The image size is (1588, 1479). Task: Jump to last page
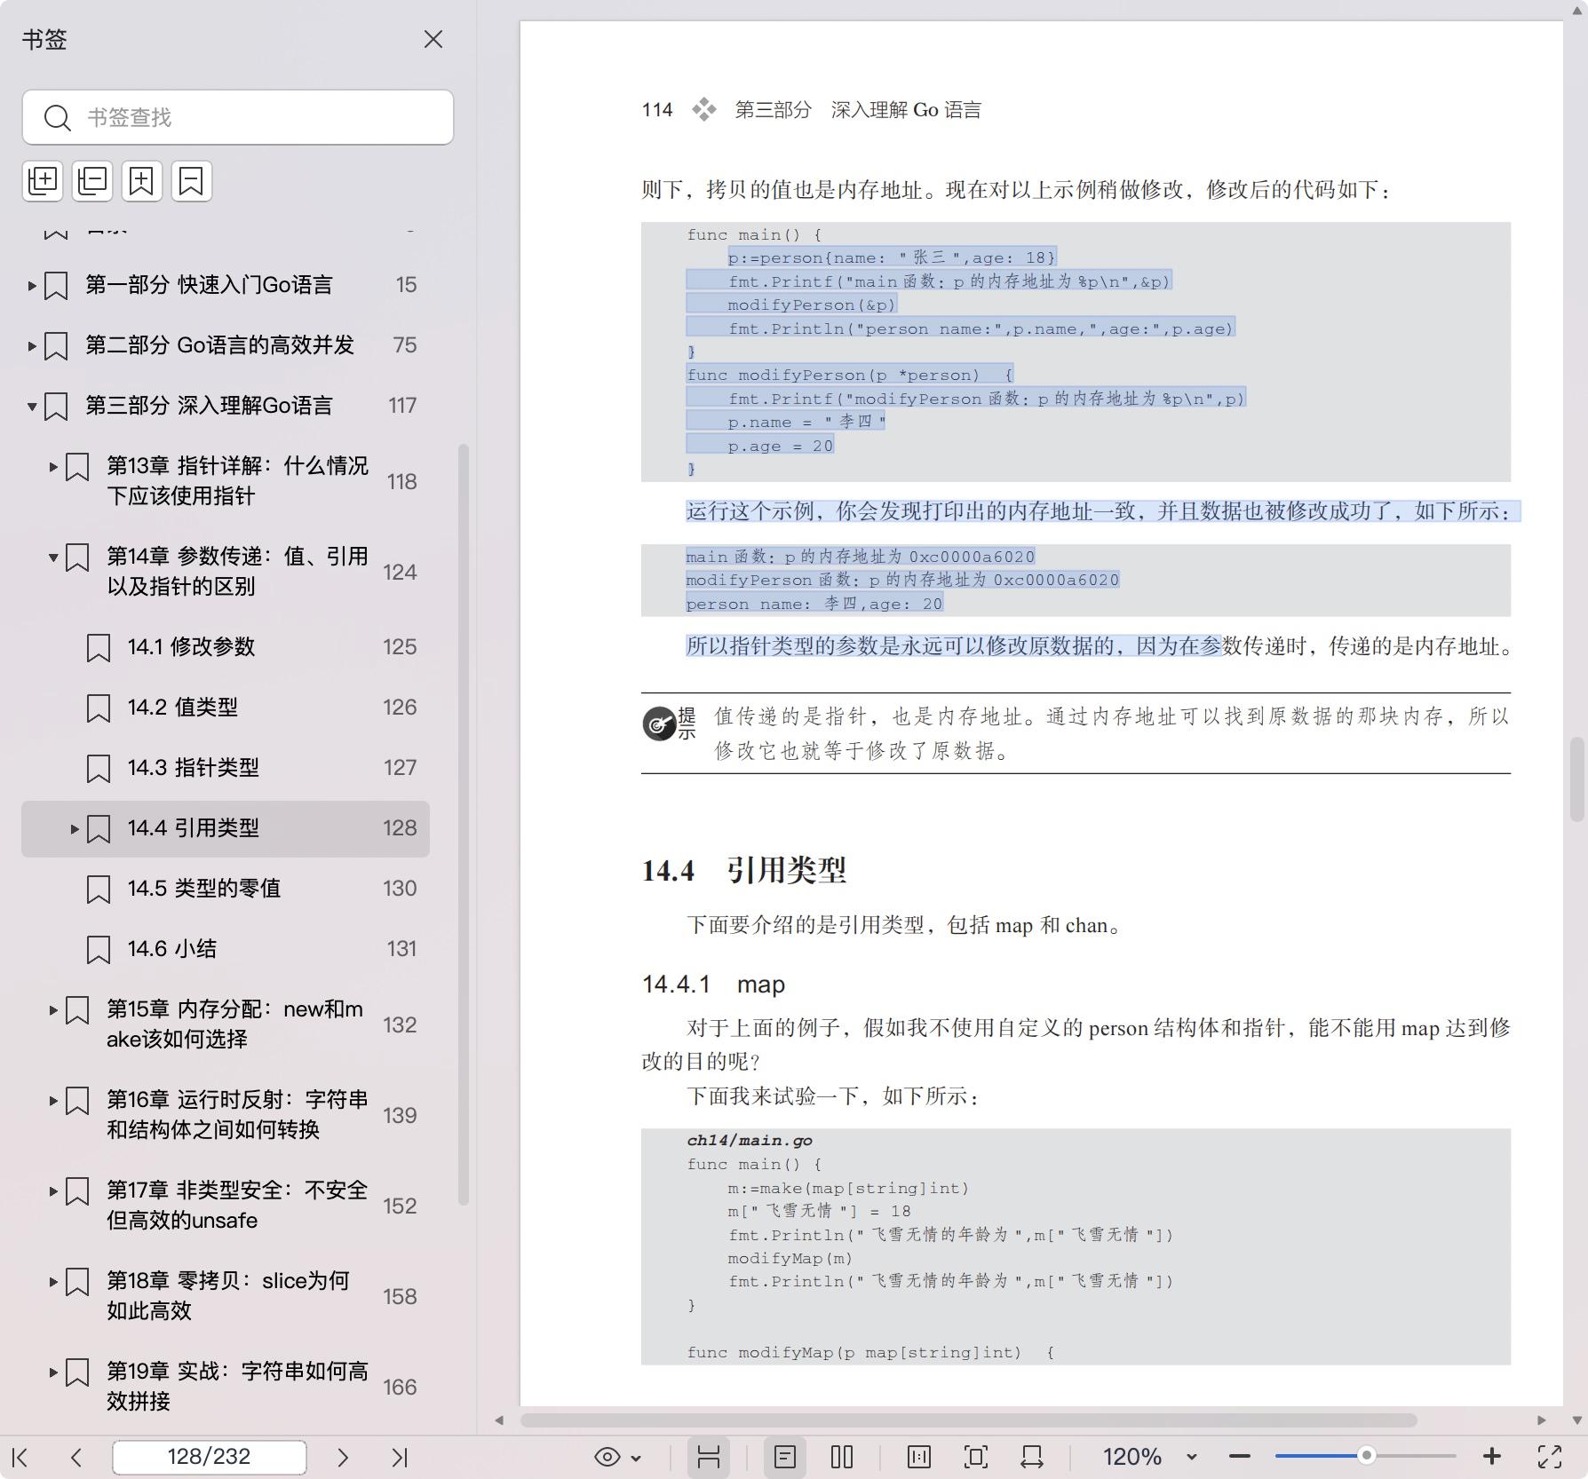click(400, 1457)
